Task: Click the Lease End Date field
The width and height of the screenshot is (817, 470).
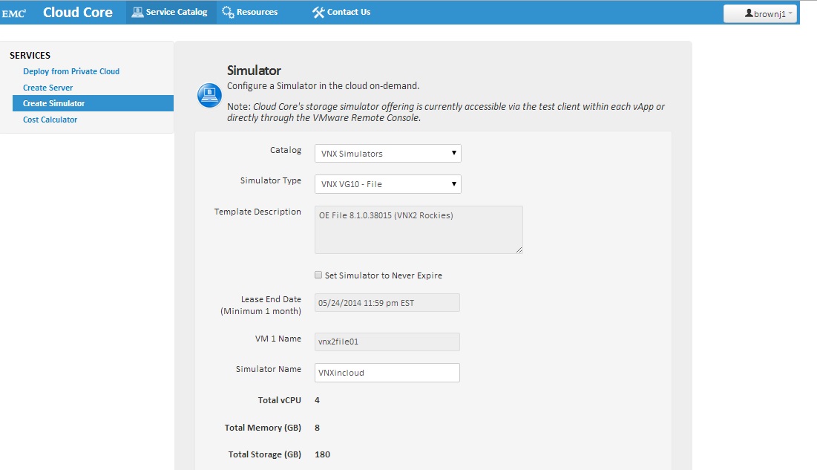Action: pos(387,302)
